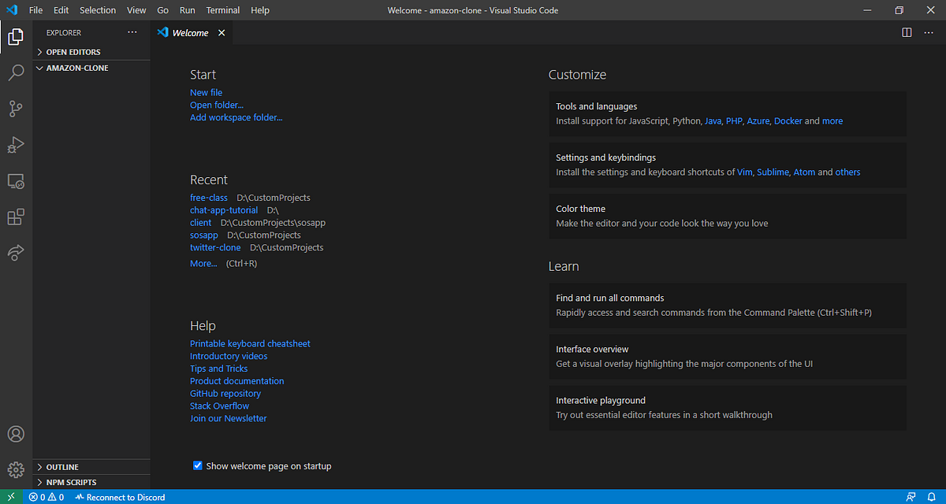946x504 pixels.
Task: Uncheck Show welcome page on startup
Action: pyautogui.click(x=197, y=465)
